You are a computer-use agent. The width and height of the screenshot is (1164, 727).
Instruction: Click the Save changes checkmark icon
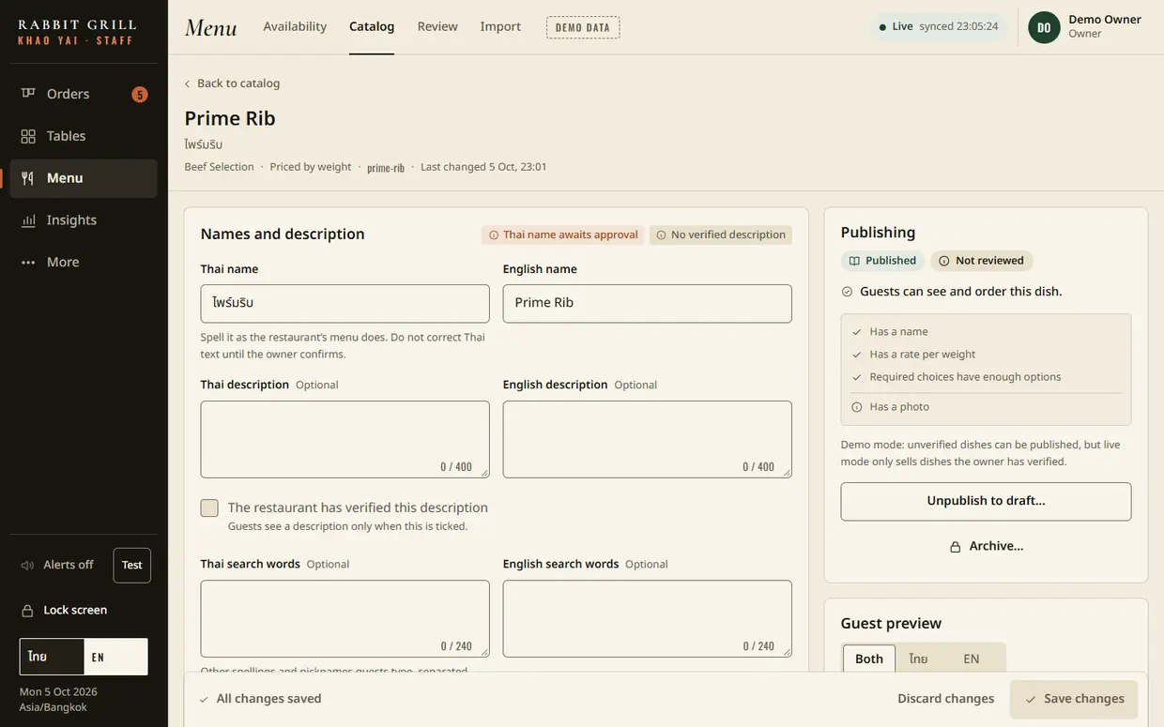[x=1031, y=700]
